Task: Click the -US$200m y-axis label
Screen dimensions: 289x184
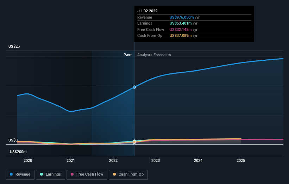Action: 18,152
